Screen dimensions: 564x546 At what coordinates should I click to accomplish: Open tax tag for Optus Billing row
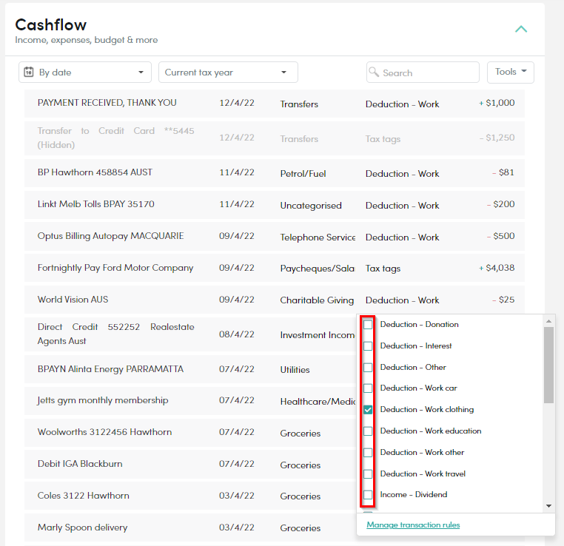tap(402, 237)
